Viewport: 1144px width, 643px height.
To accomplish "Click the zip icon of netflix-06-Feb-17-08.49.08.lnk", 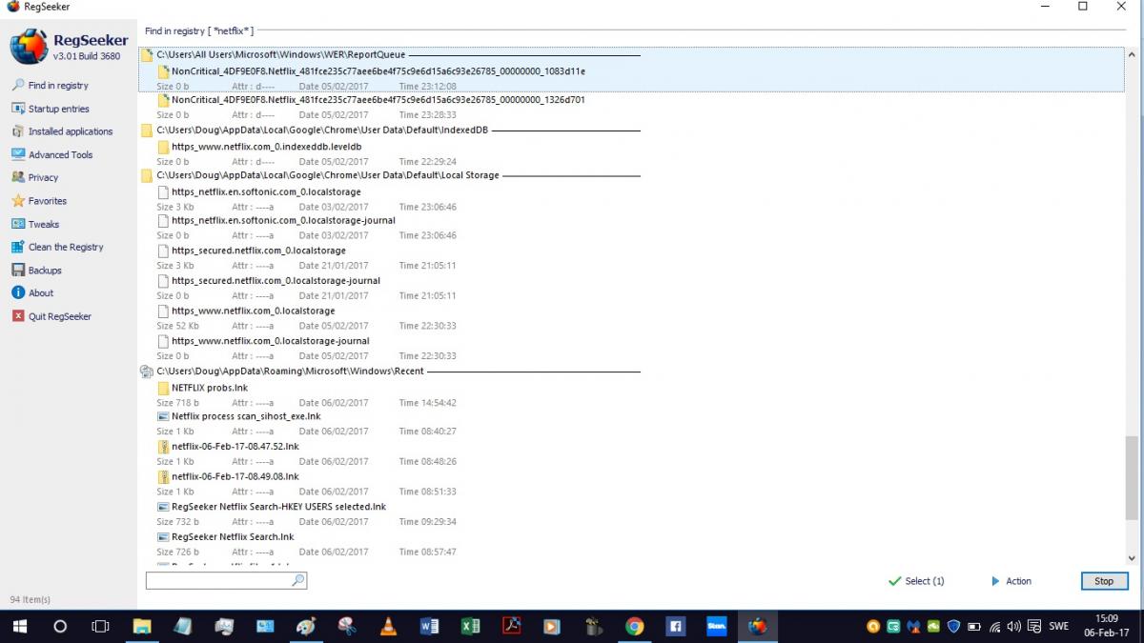I will click(163, 476).
